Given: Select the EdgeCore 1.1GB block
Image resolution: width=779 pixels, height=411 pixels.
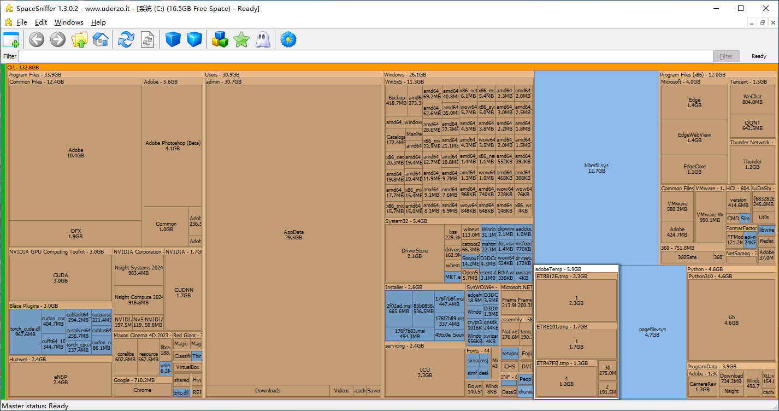Looking at the screenshot, I should click(x=694, y=169).
